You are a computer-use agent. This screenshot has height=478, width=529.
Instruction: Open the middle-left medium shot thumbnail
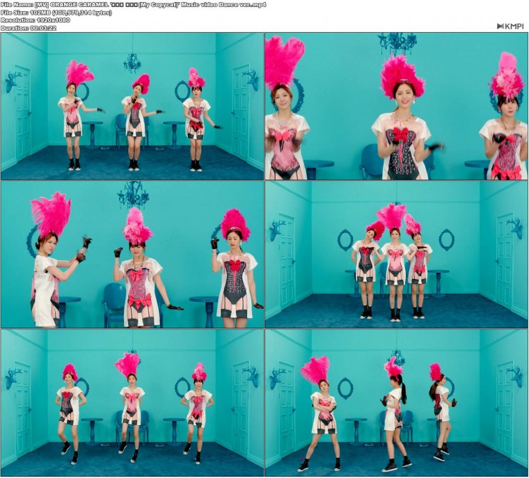[132, 255]
